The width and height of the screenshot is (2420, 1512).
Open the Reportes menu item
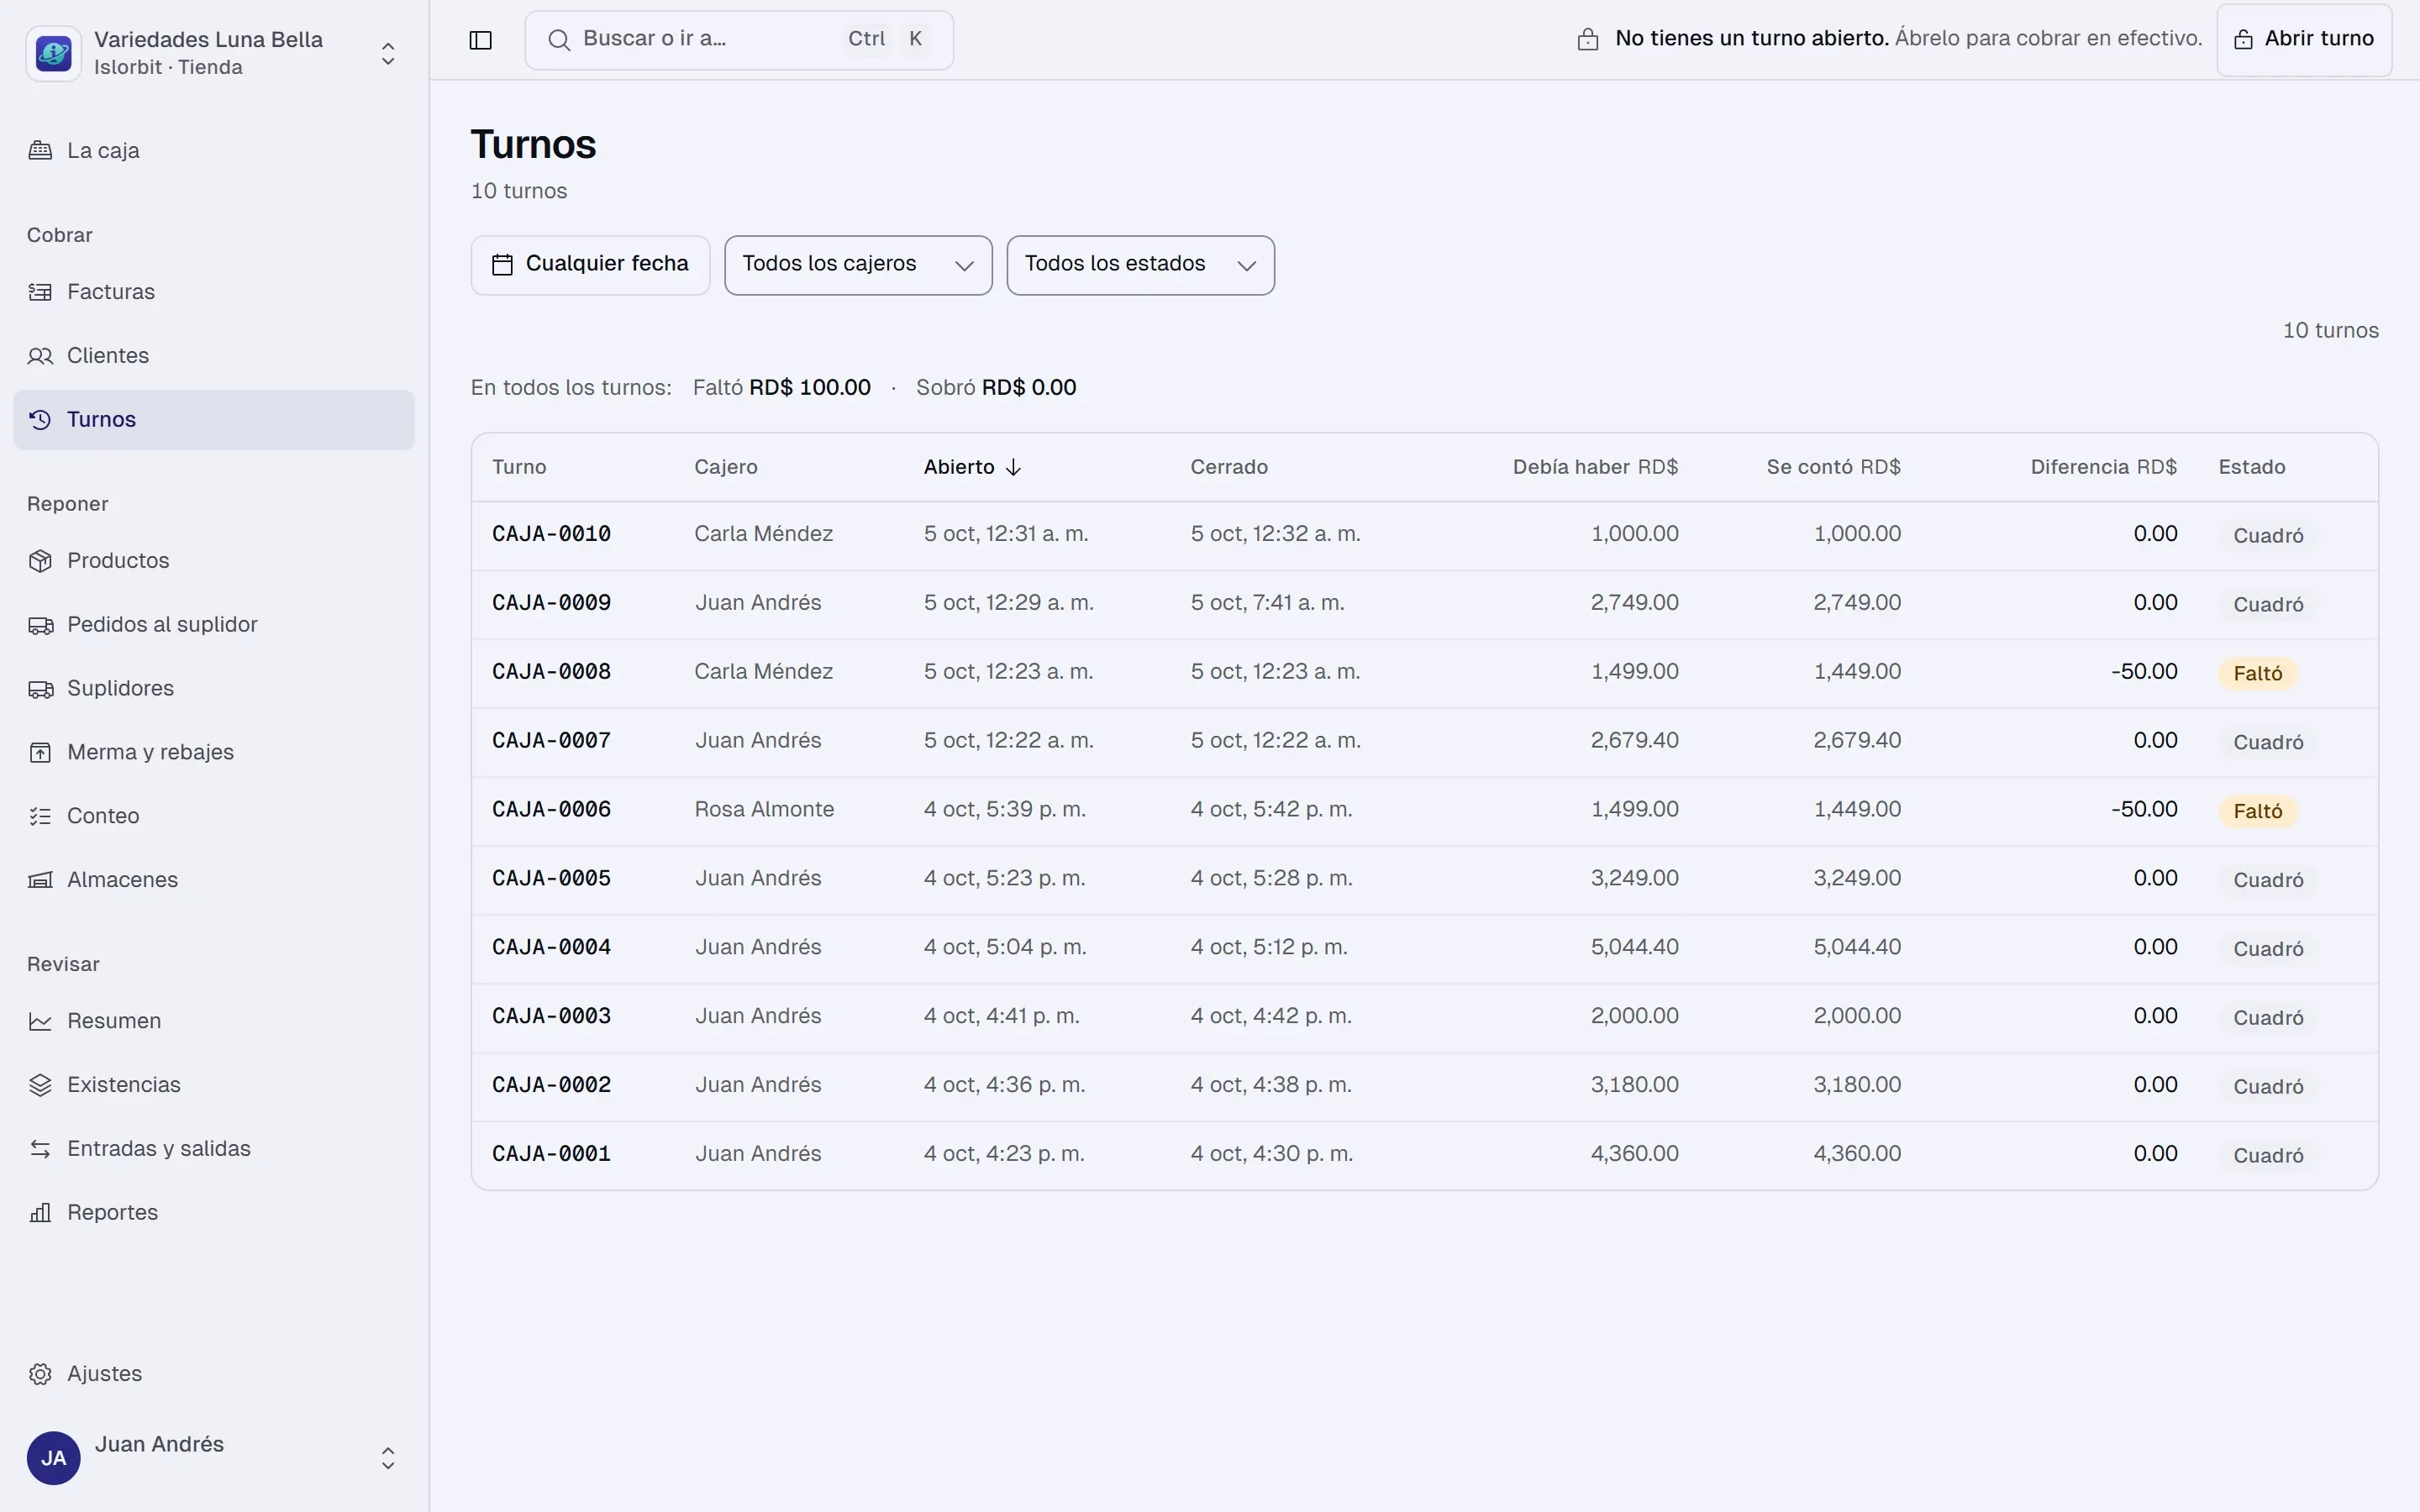214,1213
